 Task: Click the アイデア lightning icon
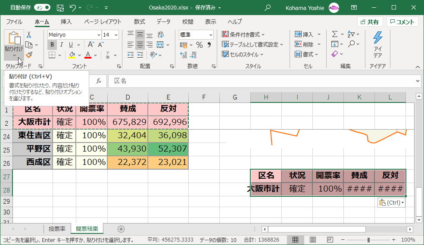(378, 37)
